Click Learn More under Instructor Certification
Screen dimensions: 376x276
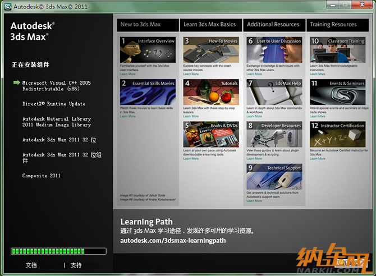[x=318, y=159]
